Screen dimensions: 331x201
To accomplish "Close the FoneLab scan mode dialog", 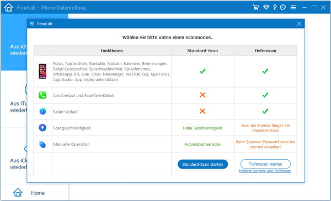I will pyautogui.click(x=299, y=24).
